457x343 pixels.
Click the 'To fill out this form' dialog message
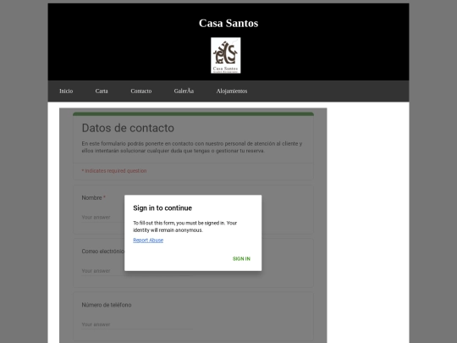185,226
